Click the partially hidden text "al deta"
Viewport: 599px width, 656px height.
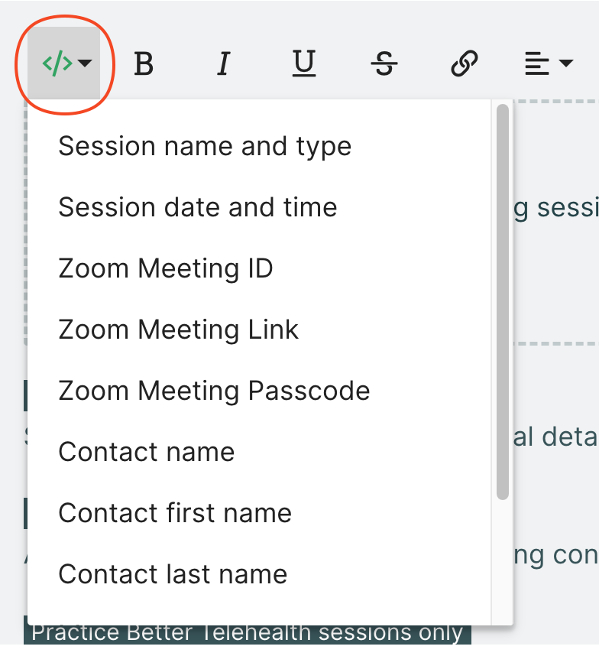pos(555,437)
